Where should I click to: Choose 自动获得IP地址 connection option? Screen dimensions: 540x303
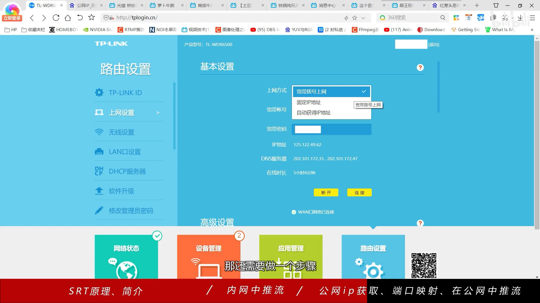click(x=313, y=113)
